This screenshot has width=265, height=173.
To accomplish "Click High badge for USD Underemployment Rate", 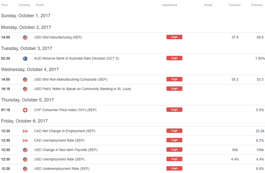I will [x=174, y=168].
